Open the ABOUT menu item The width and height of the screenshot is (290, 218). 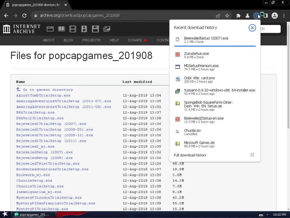pyautogui.click(x=49, y=40)
